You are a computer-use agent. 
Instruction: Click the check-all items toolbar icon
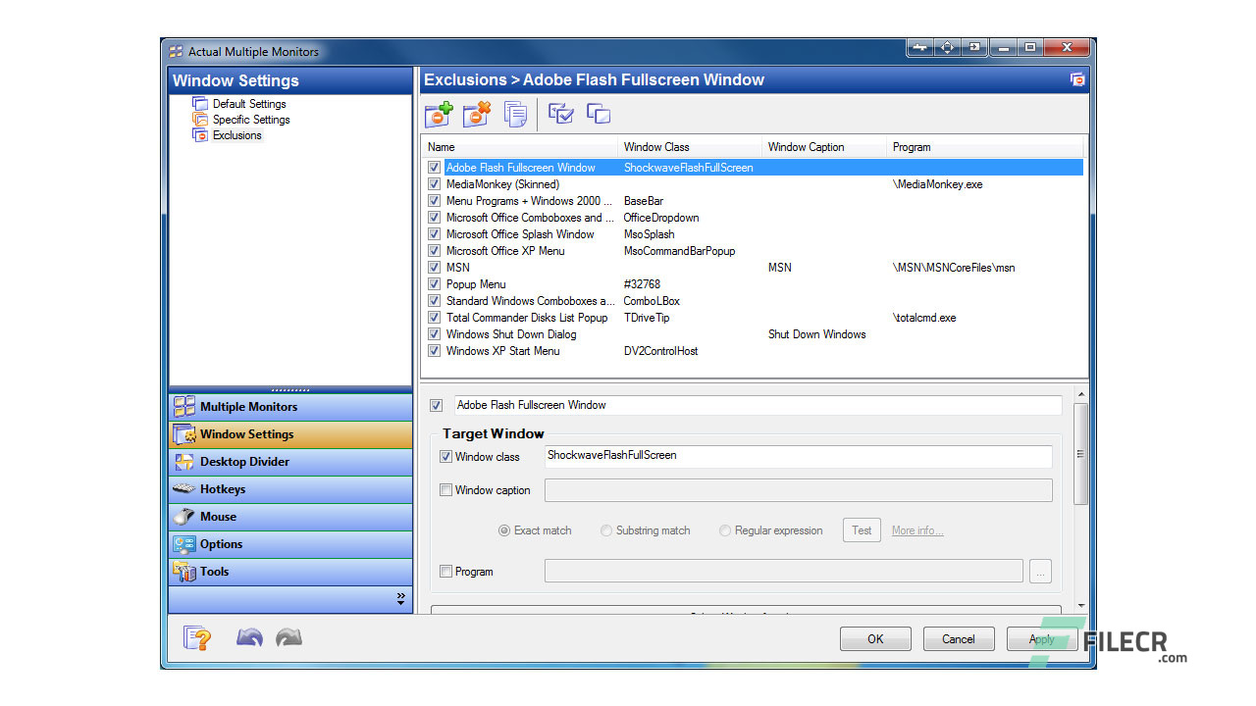coord(561,114)
